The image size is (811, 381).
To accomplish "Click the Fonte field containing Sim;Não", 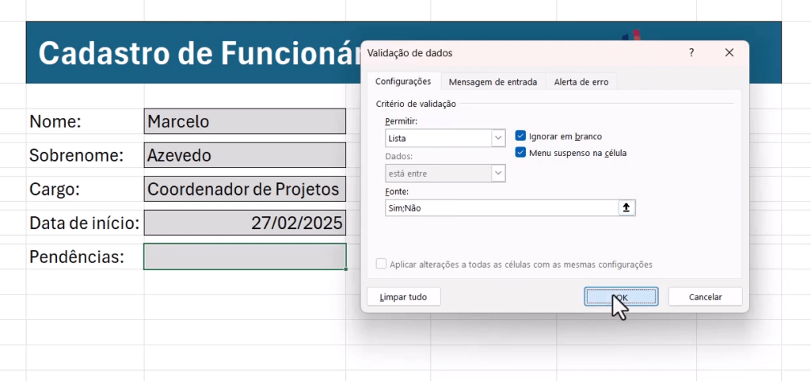I will pos(501,208).
